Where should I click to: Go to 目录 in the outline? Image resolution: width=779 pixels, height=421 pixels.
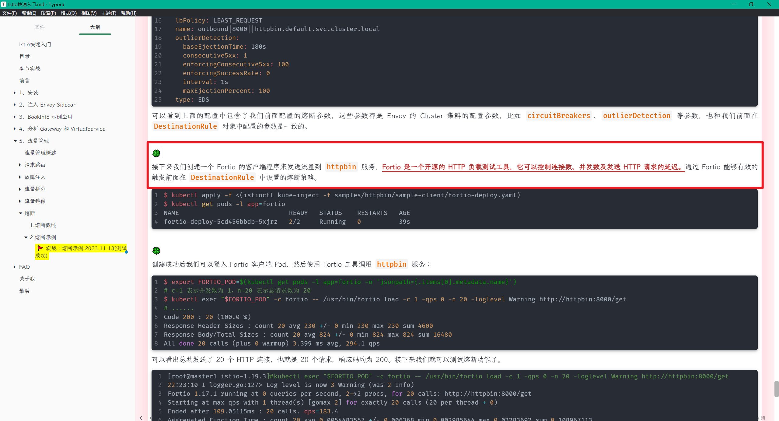tap(25, 56)
